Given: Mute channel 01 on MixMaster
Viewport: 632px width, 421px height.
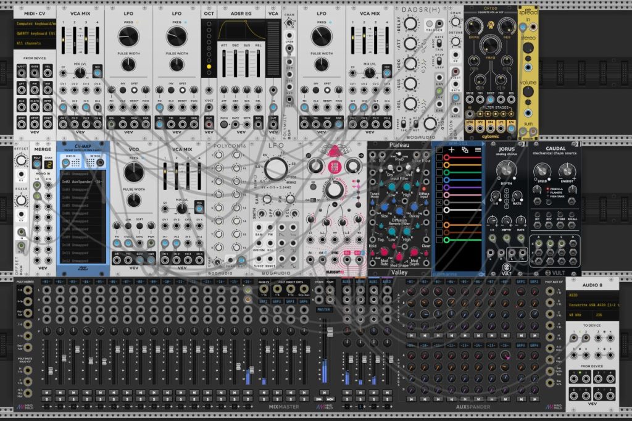Looking at the screenshot, I should pyautogui.click(x=47, y=393).
